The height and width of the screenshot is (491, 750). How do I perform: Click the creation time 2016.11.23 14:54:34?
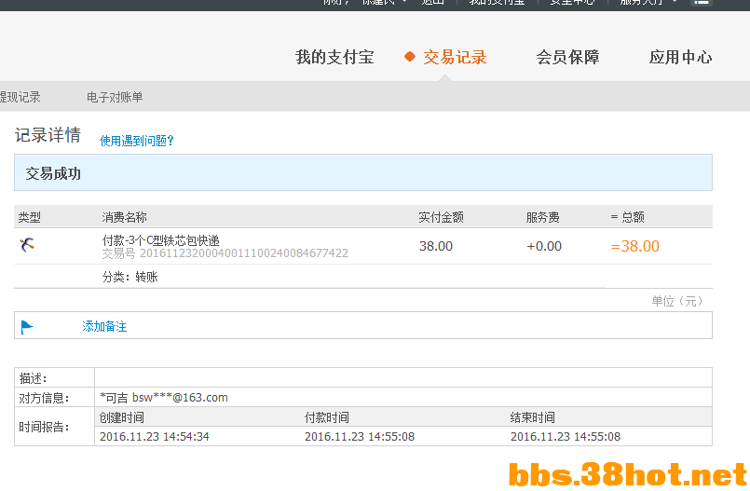[x=155, y=437]
